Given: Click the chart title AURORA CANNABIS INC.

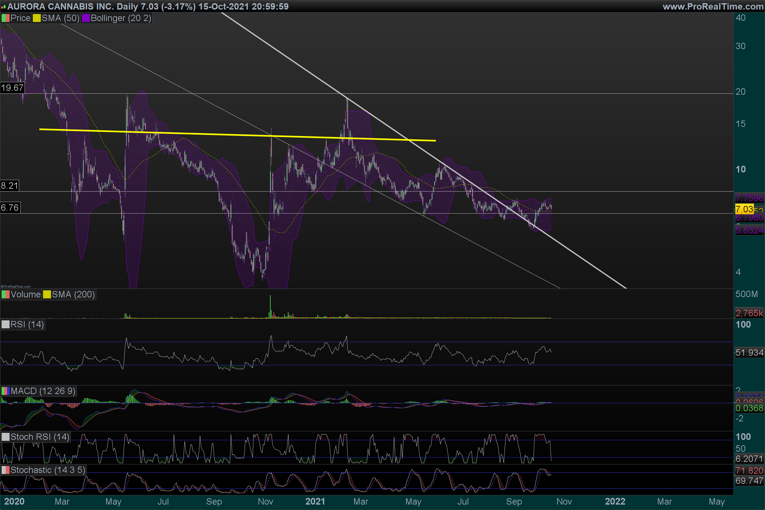Looking at the screenshot, I should point(60,6).
